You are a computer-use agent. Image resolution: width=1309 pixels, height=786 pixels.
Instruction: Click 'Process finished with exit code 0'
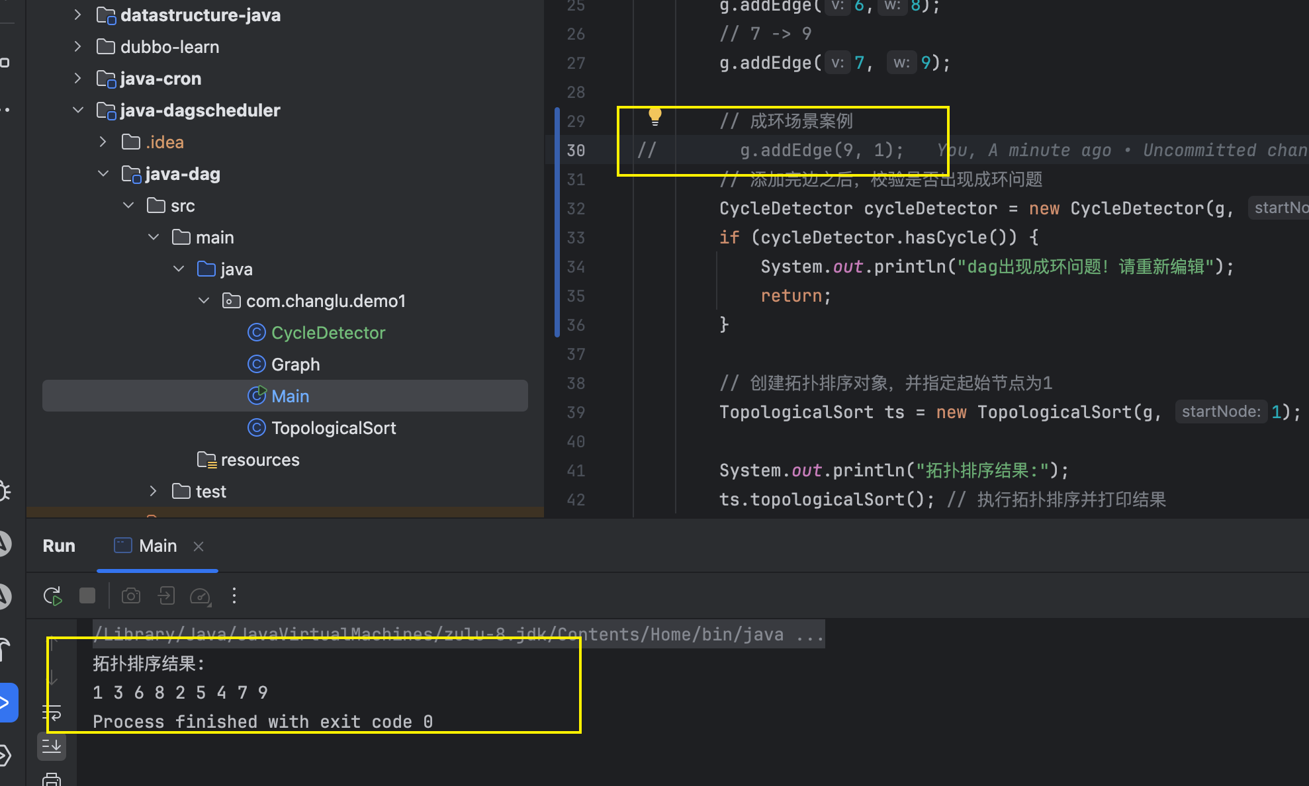point(263,722)
